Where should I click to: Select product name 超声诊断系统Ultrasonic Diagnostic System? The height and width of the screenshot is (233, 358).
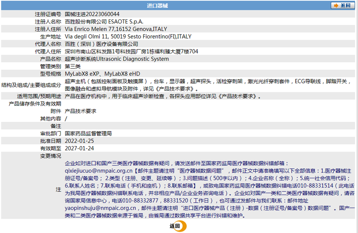click(x=117, y=59)
